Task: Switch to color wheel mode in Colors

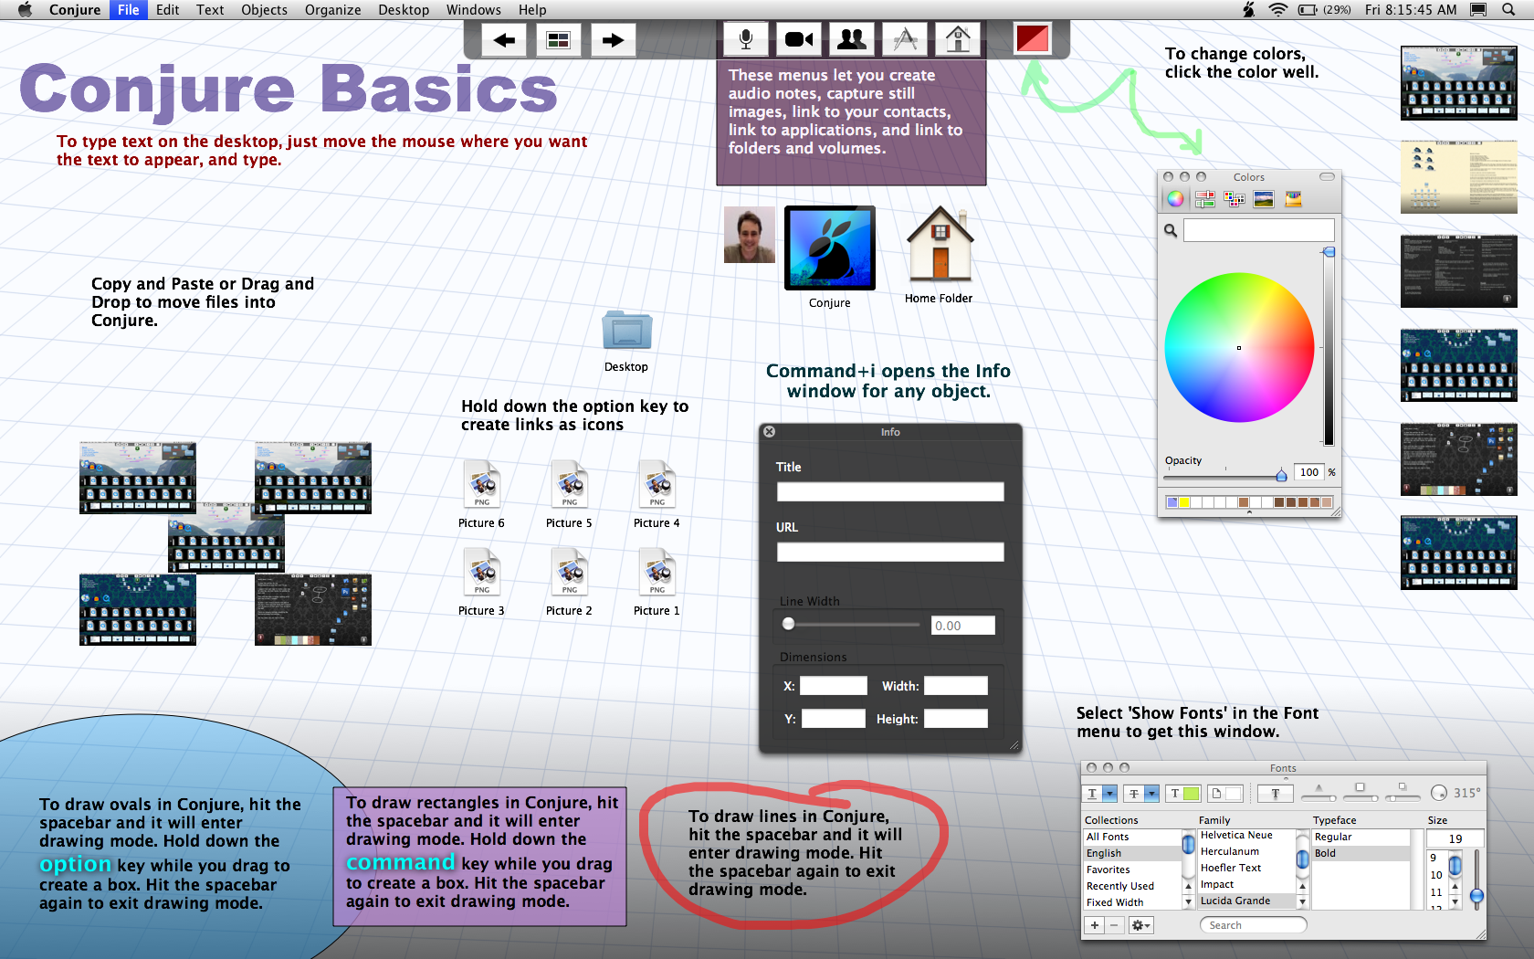Action: [x=1176, y=199]
